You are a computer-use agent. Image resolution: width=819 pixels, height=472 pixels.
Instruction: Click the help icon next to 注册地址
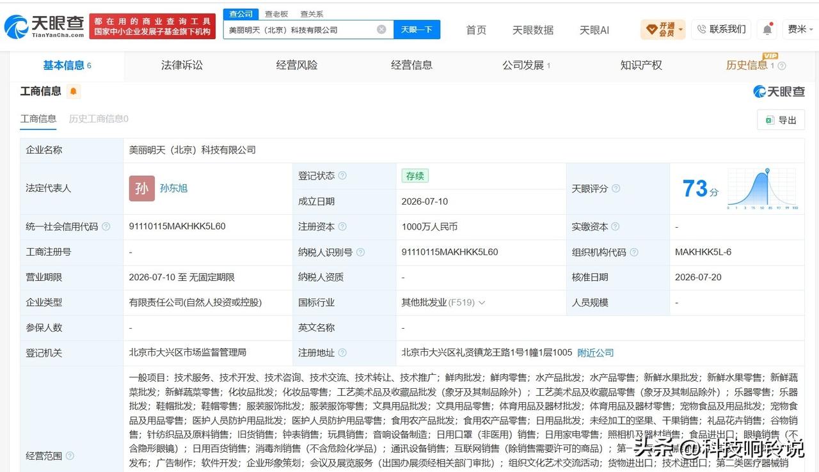click(342, 353)
